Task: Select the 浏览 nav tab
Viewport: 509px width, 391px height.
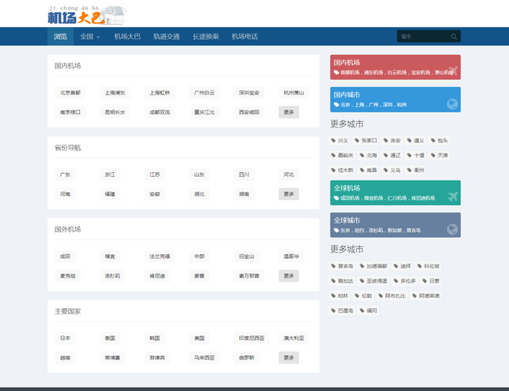Action: [x=60, y=37]
